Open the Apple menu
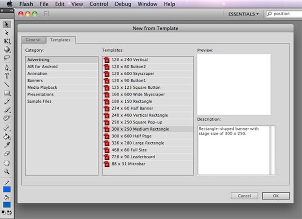 pos(9,4)
